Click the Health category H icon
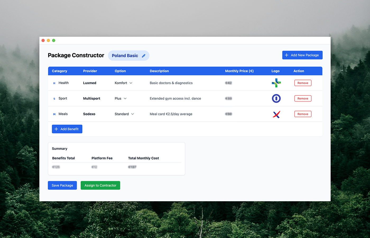The image size is (370, 238). 54,83
